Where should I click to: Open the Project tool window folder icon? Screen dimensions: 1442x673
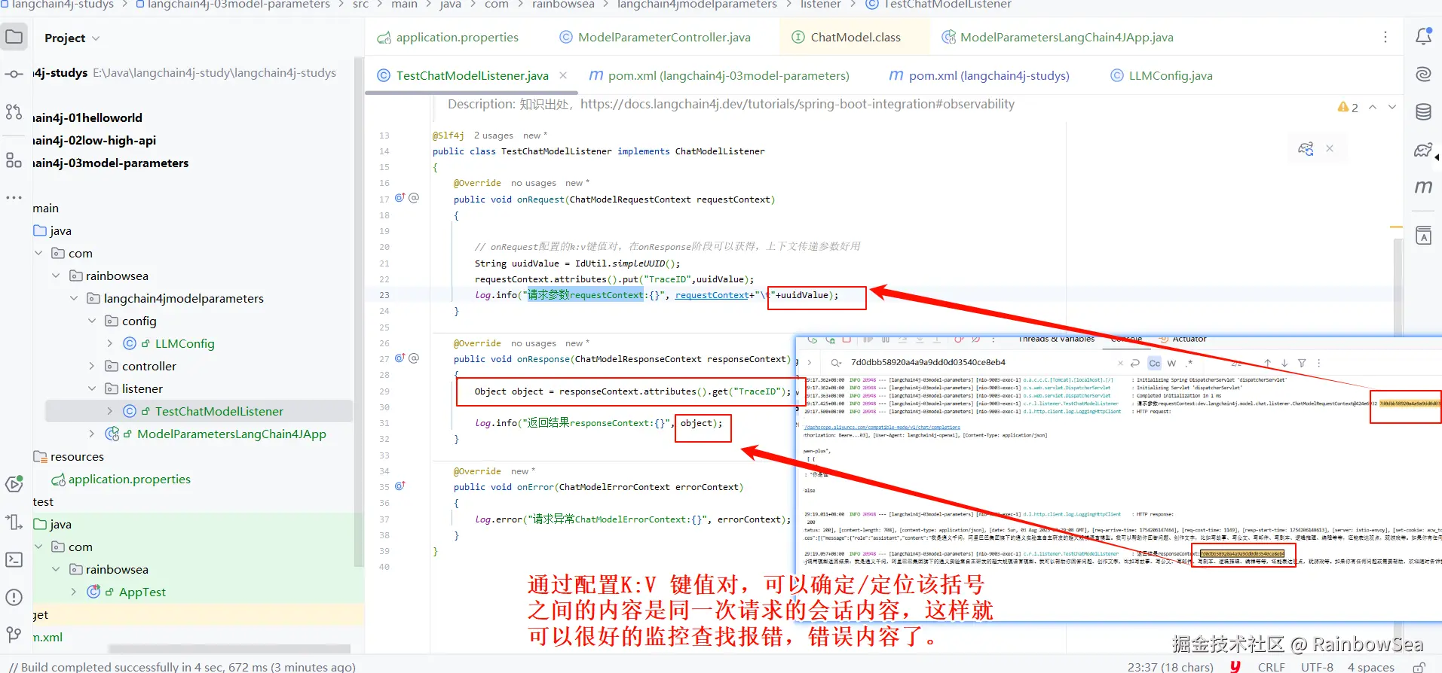click(14, 36)
